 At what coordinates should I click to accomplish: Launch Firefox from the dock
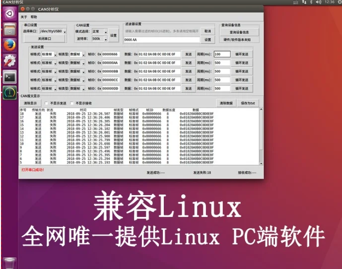pyautogui.click(x=9, y=45)
